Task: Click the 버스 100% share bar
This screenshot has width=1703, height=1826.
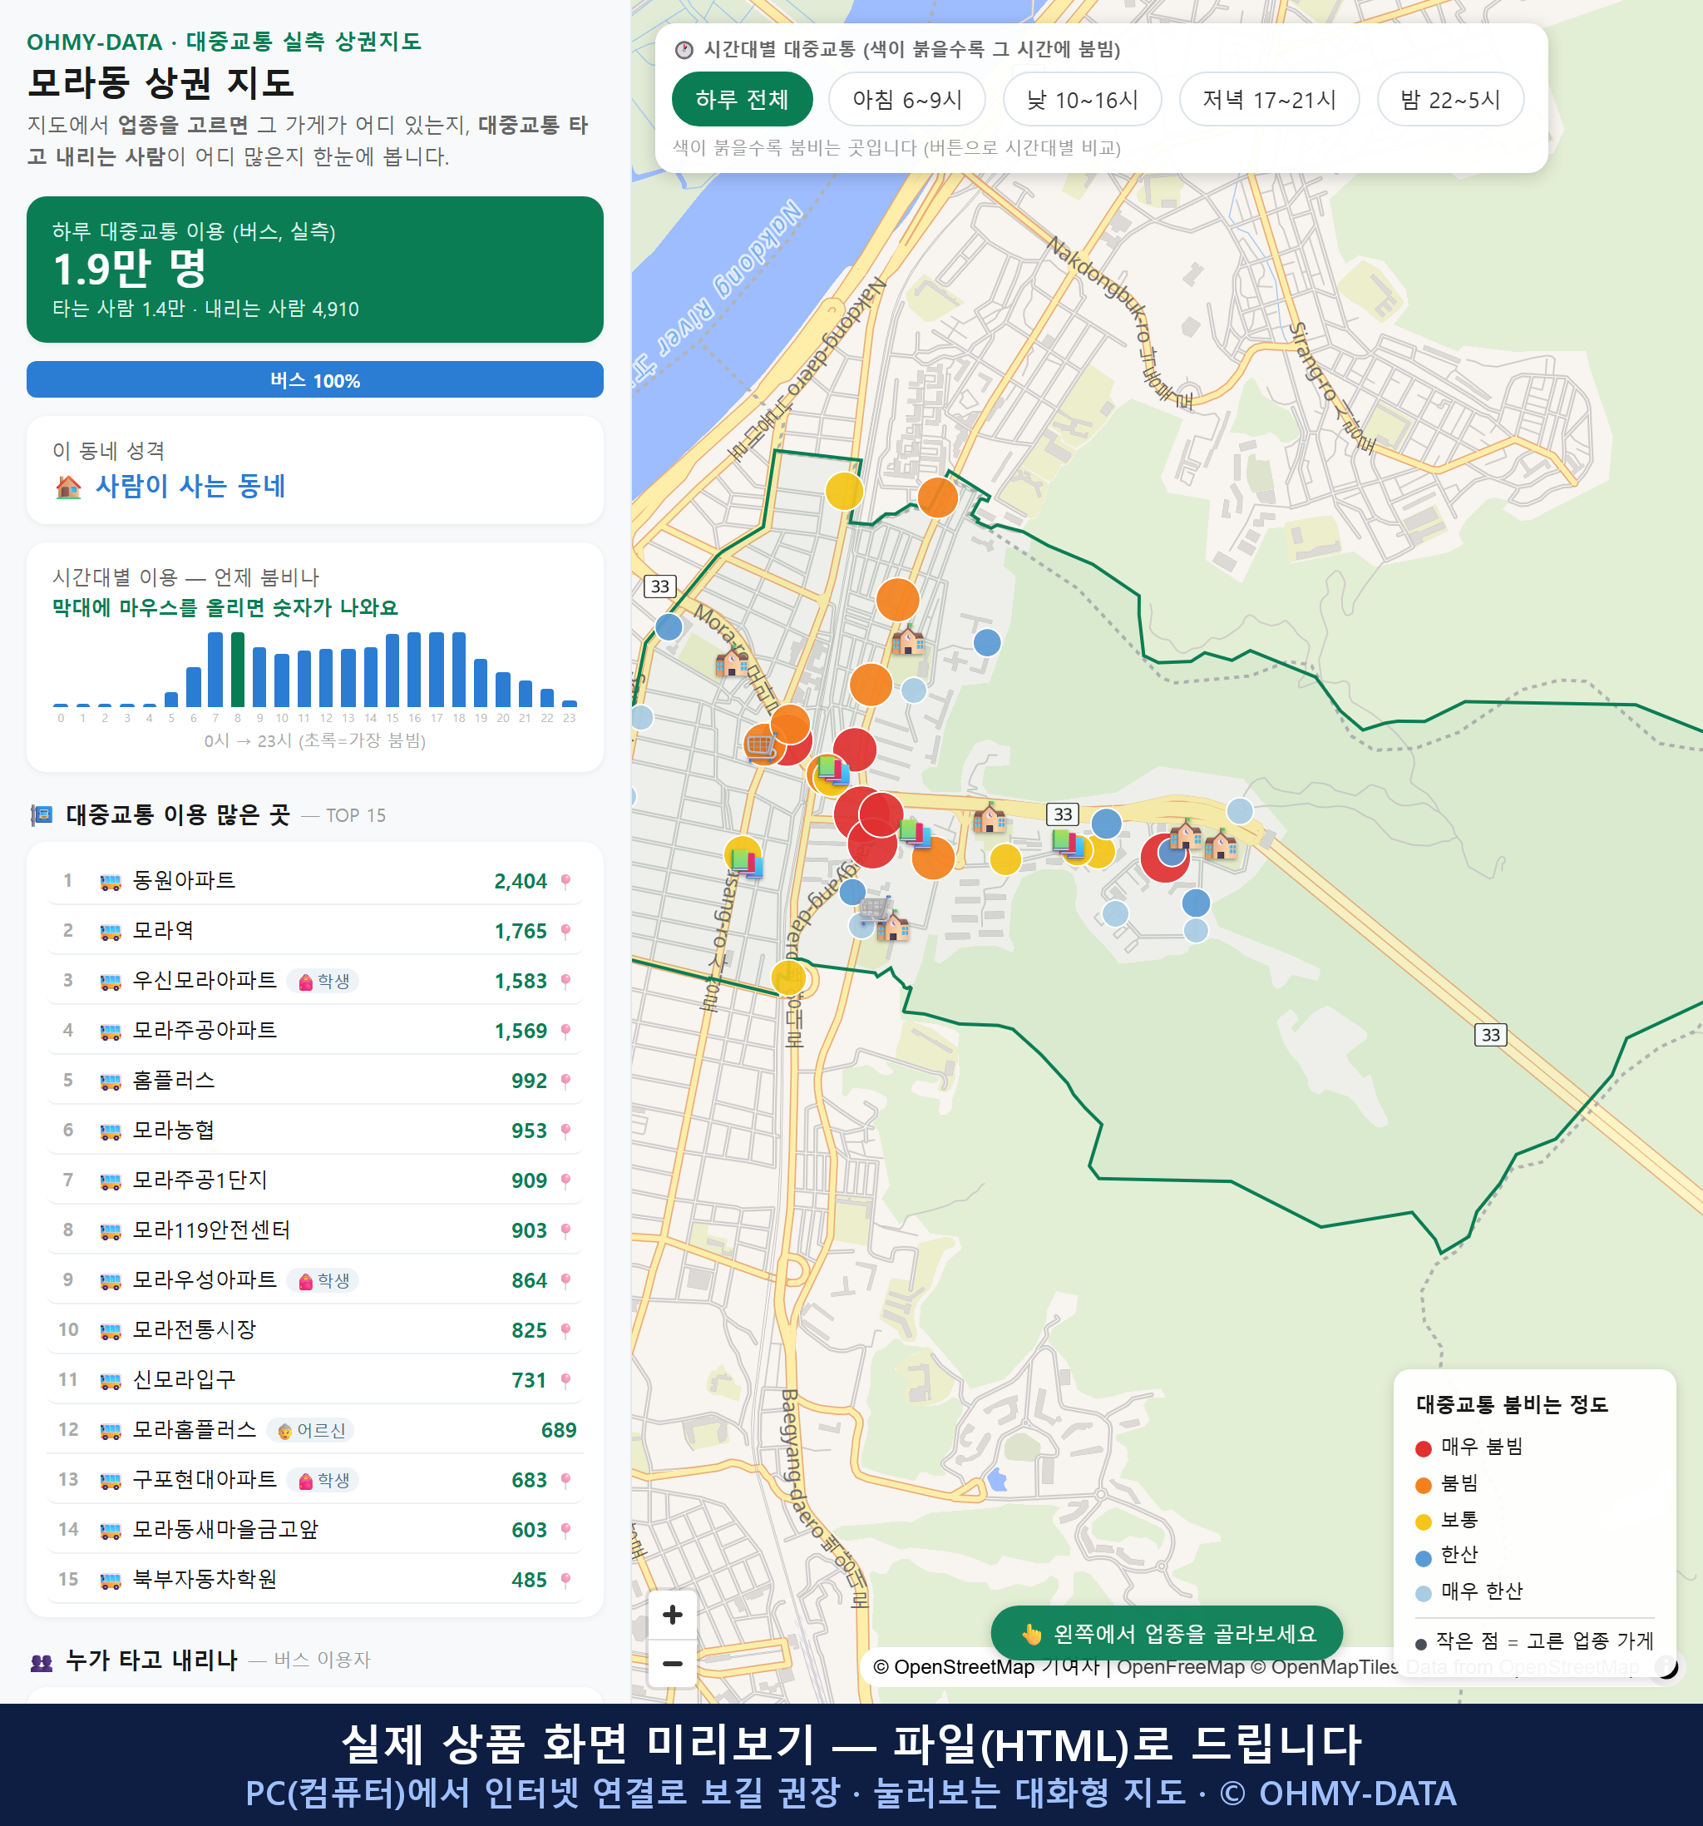Action: point(315,380)
